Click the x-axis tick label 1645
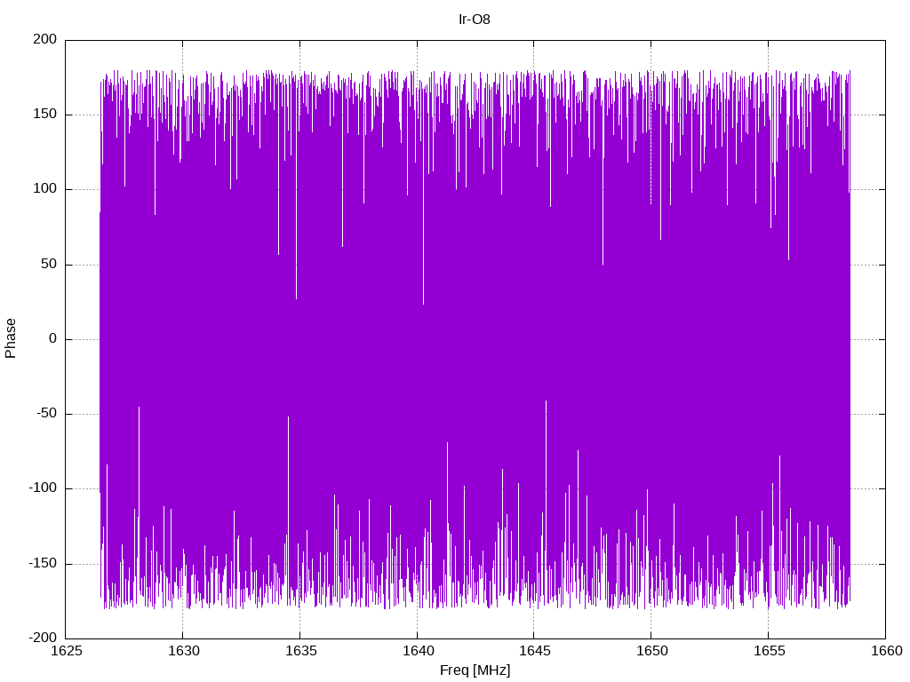 pos(534,651)
